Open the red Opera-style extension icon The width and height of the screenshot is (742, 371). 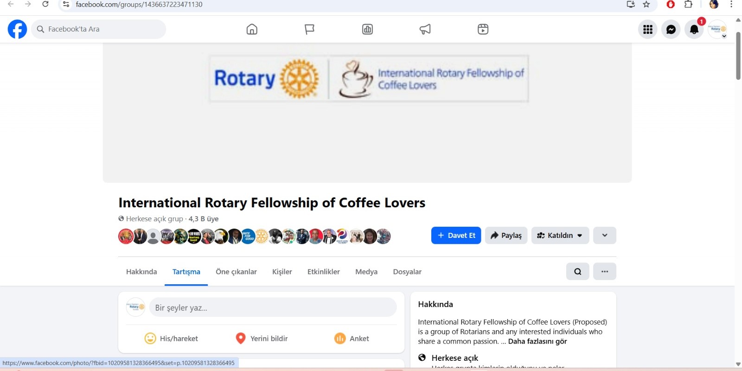671,4
